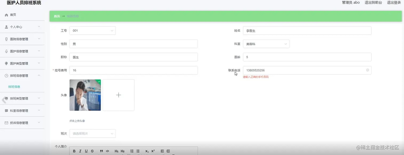The image size is (404, 155).
Task: Click the doctor's avatar thumbnail
Action: [x=85, y=95]
